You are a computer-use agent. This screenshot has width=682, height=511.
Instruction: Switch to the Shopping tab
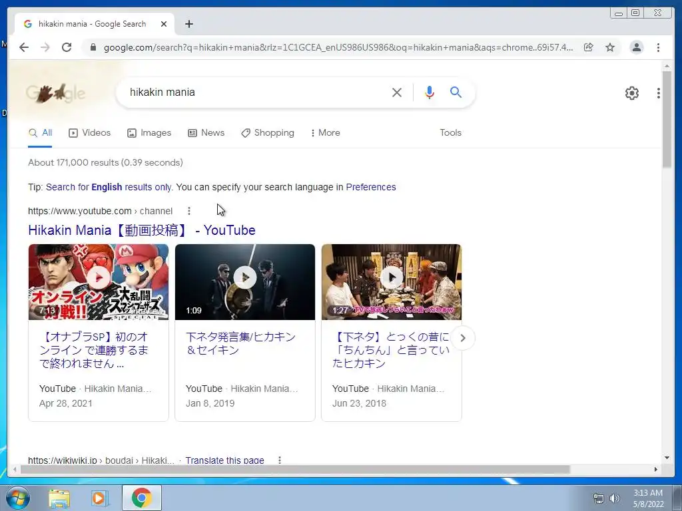point(268,133)
